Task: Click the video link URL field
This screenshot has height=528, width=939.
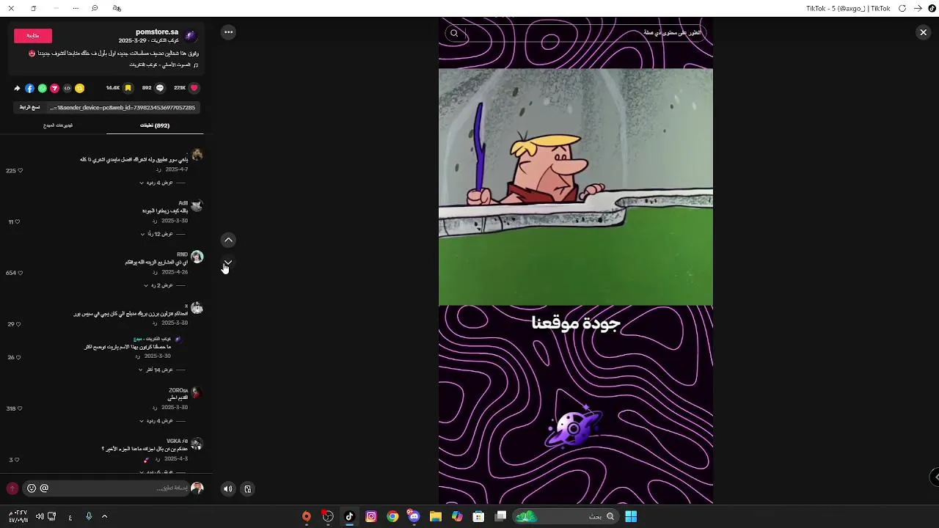Action: point(123,107)
